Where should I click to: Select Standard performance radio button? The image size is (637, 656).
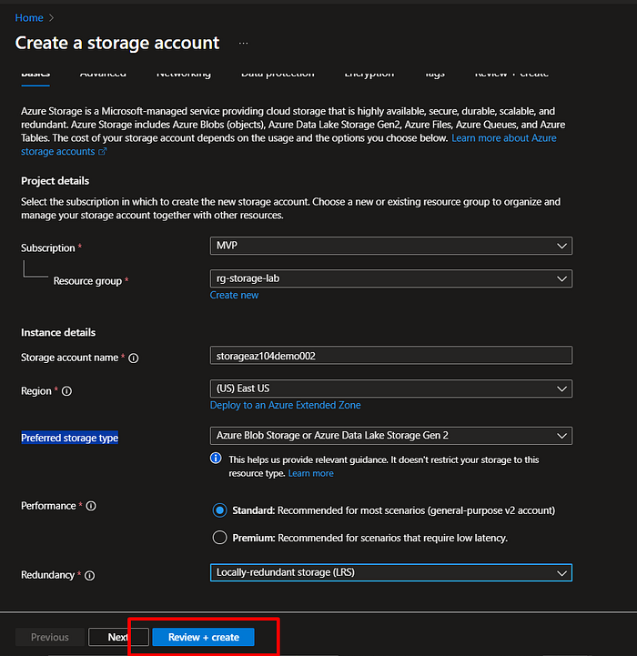pyautogui.click(x=219, y=510)
